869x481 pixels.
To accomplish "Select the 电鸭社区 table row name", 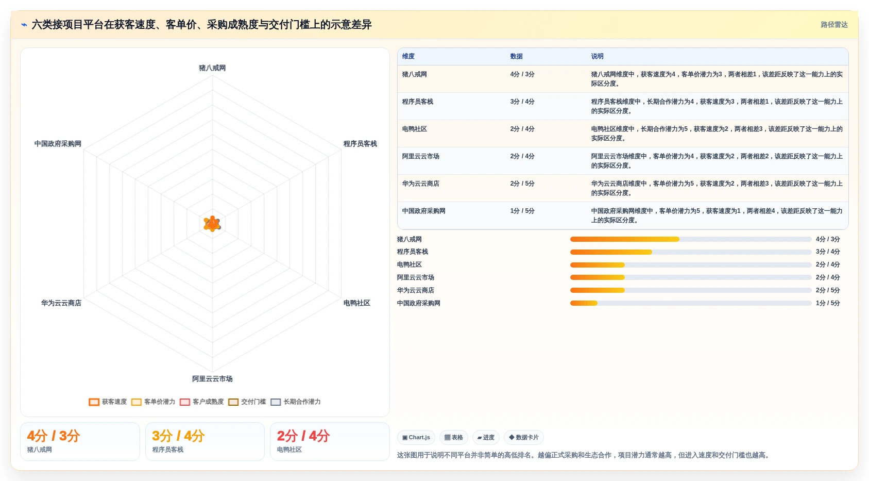I will [x=415, y=129].
